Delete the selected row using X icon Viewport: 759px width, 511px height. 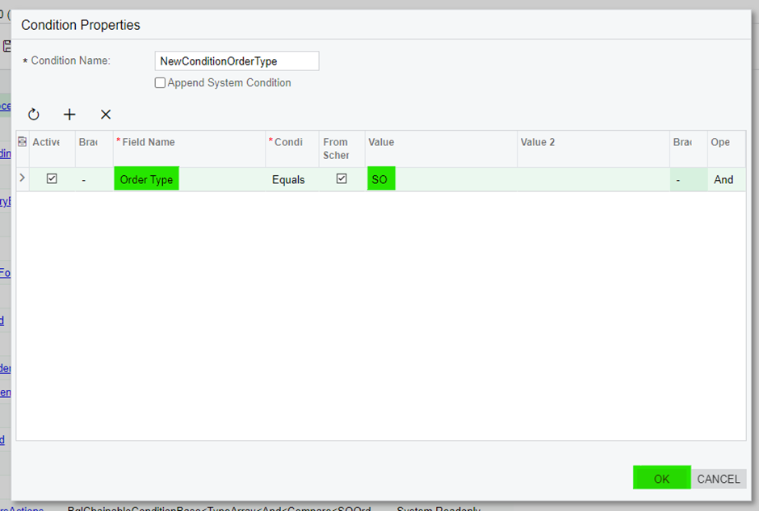pyautogui.click(x=105, y=114)
